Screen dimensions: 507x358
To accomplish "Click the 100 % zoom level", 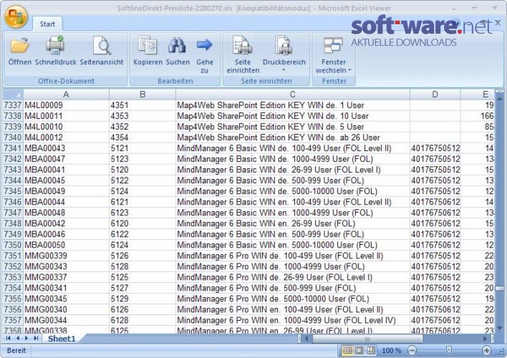I will (391, 351).
